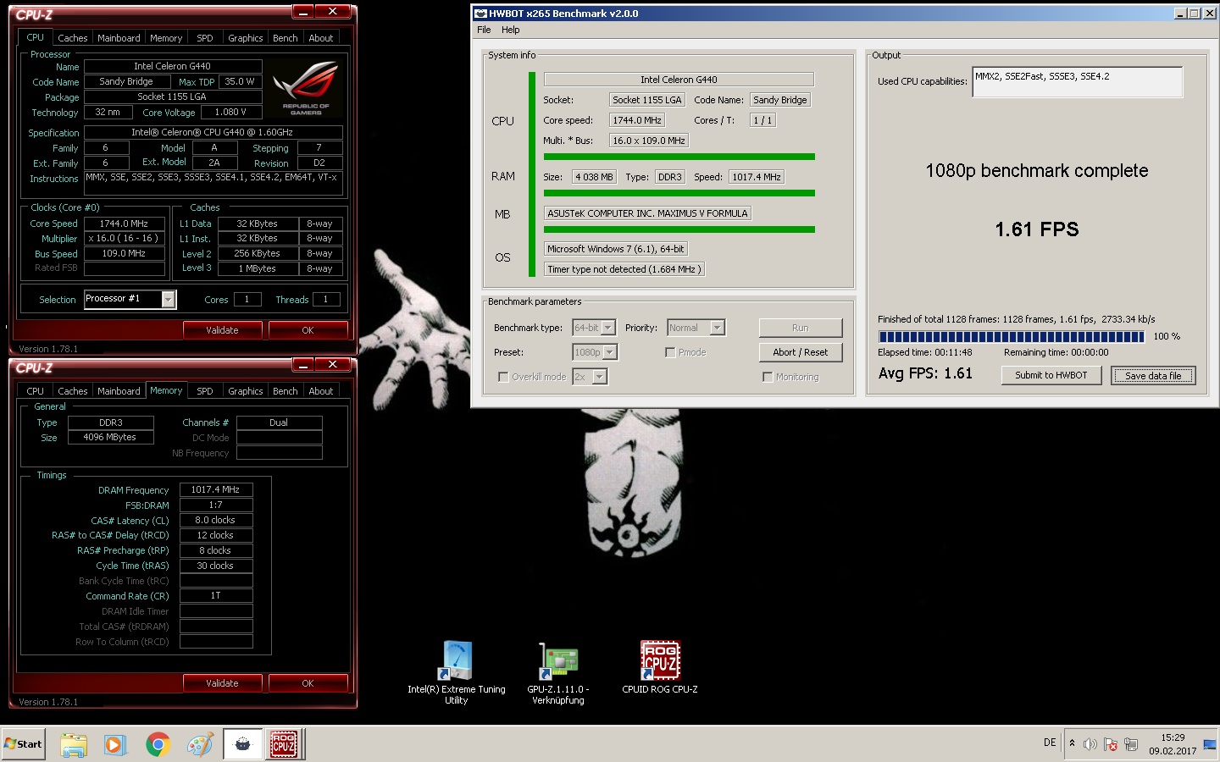Open the media player taskbar icon

114,744
